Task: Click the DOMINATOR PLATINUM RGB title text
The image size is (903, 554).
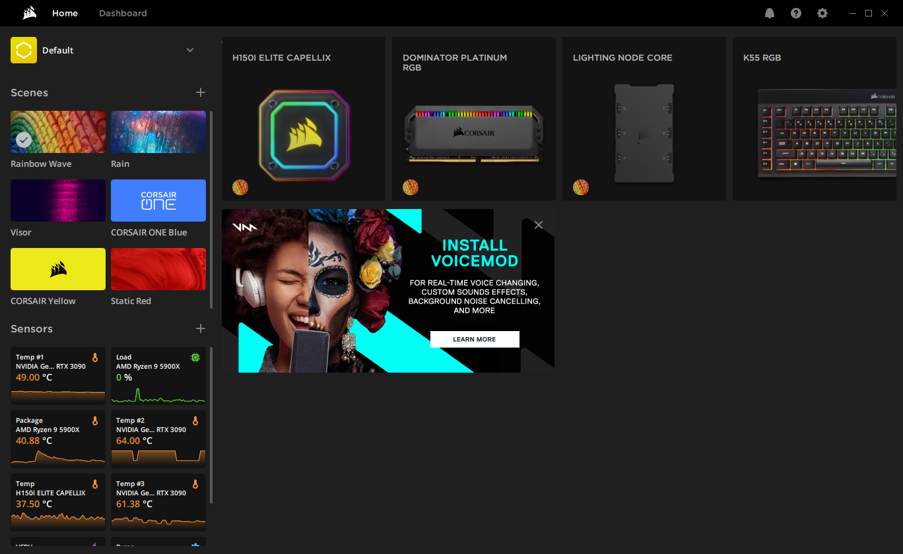Action: click(455, 63)
